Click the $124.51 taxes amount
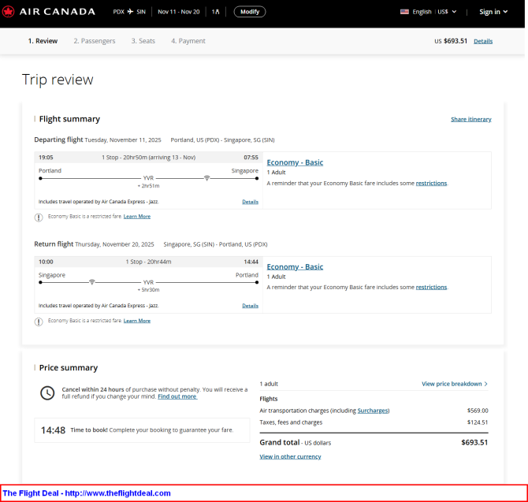This screenshot has height=502, width=528. (x=478, y=422)
